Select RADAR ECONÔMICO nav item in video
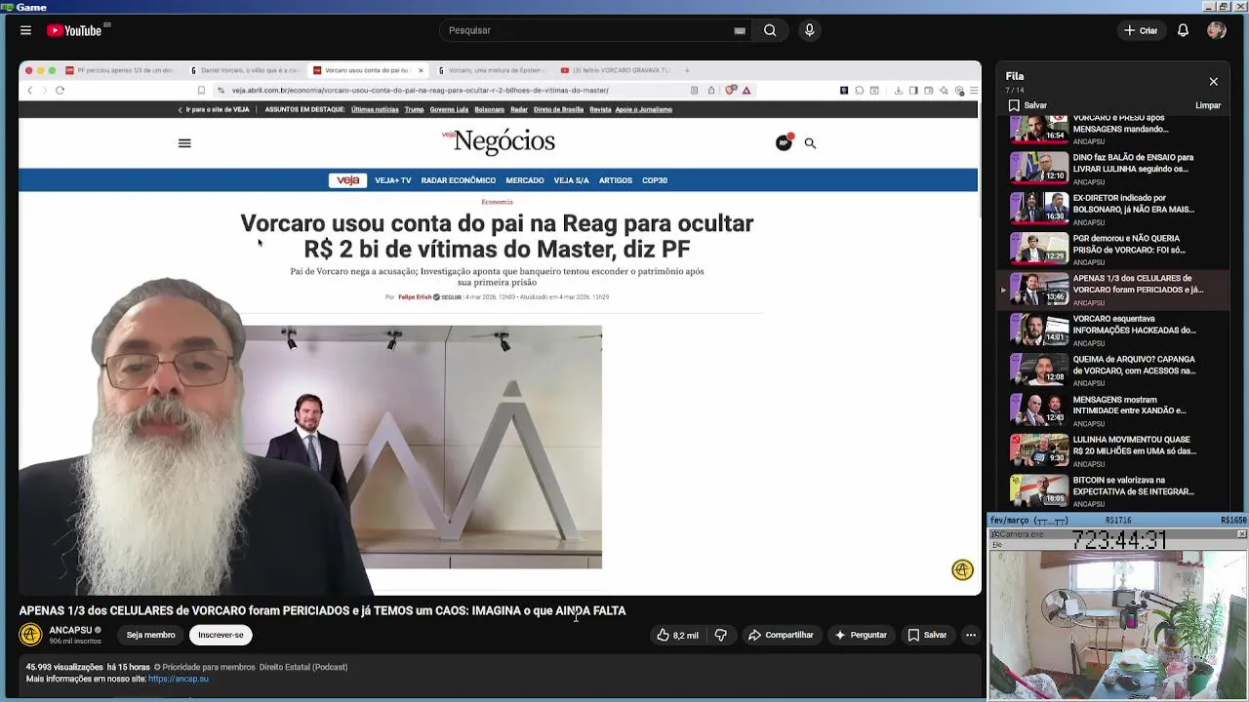Viewport: 1249px width, 702px height. pyautogui.click(x=459, y=180)
